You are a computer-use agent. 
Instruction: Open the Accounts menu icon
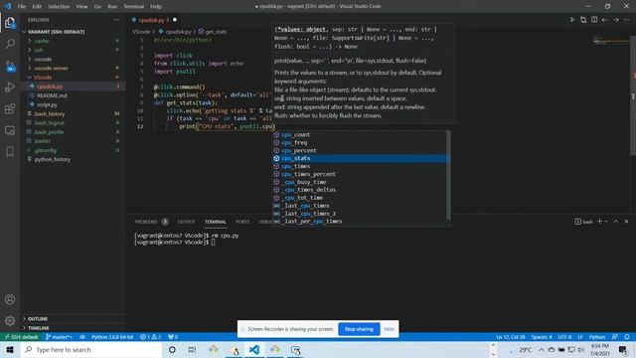coord(10,299)
